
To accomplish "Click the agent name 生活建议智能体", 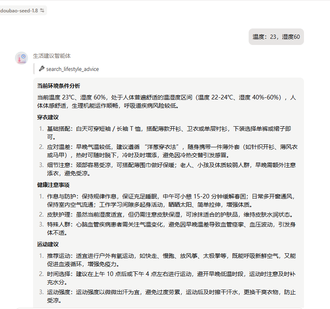I will [52, 56].
